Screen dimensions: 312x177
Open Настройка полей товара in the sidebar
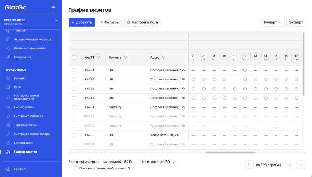(x=32, y=134)
